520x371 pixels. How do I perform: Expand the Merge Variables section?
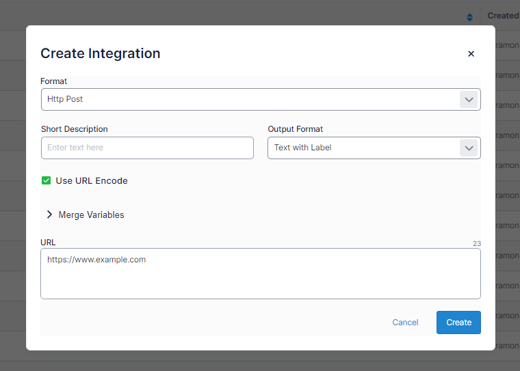(x=91, y=215)
